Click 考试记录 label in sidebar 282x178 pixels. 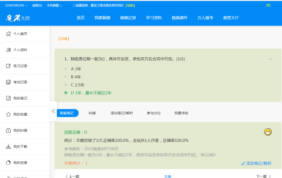tap(20, 82)
